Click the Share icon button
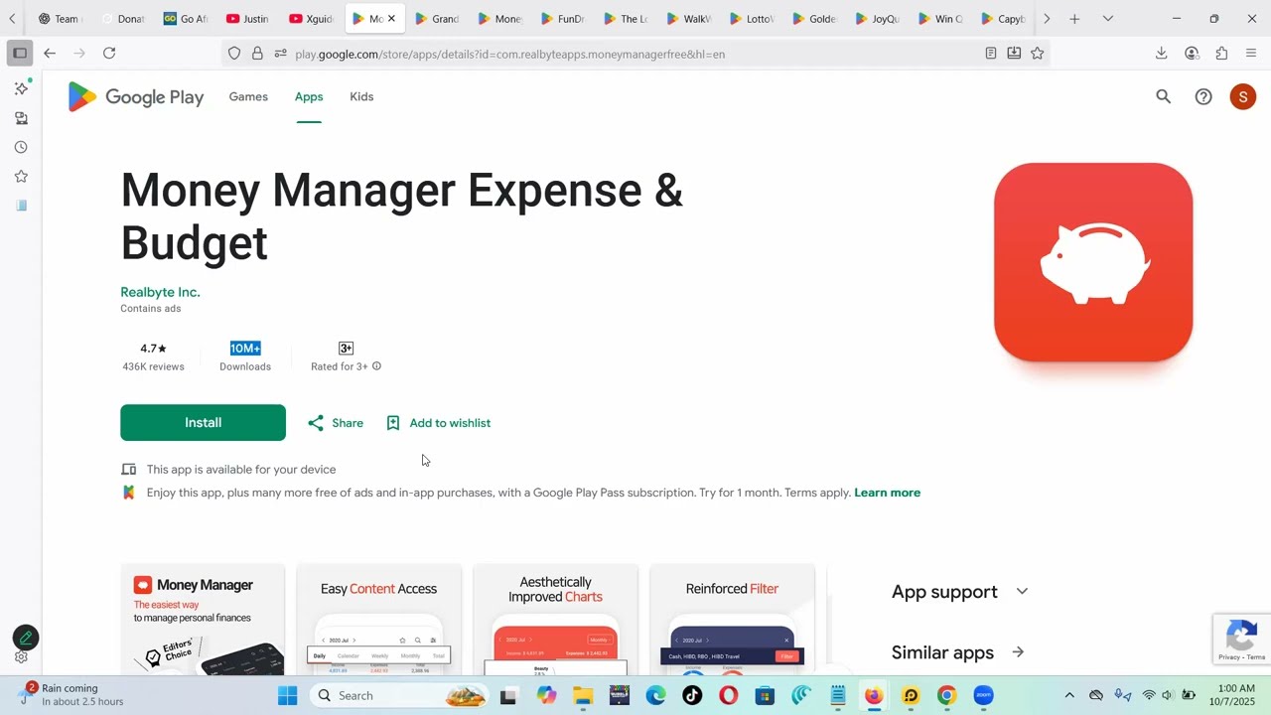1271x715 pixels. [x=336, y=423]
